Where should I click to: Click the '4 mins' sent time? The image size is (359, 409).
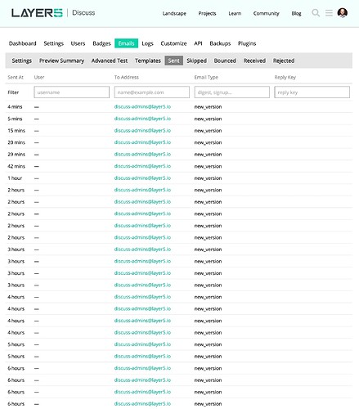(15, 106)
